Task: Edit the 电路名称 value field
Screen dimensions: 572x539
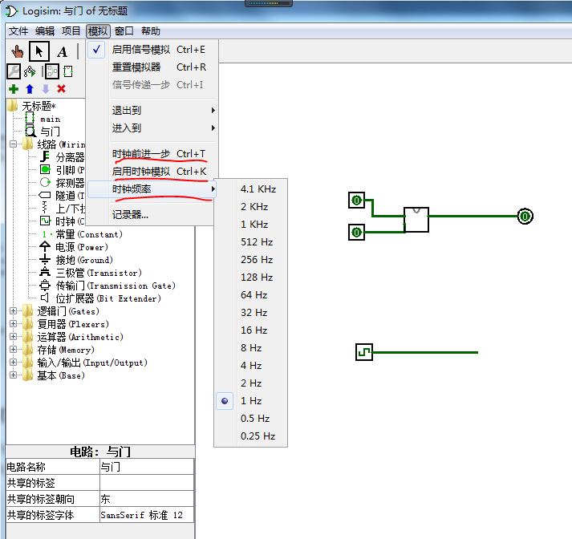Action: pyautogui.click(x=146, y=467)
